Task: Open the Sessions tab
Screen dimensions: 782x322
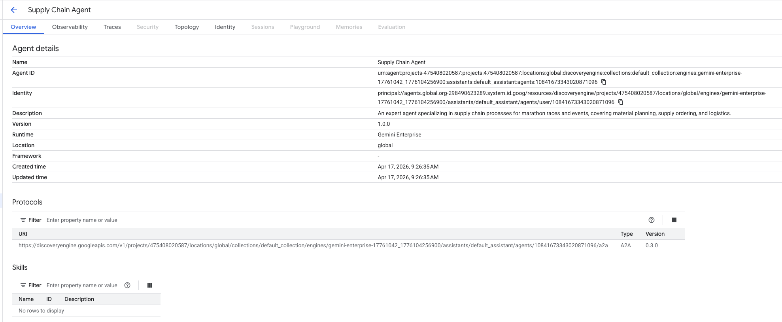Action: (263, 27)
